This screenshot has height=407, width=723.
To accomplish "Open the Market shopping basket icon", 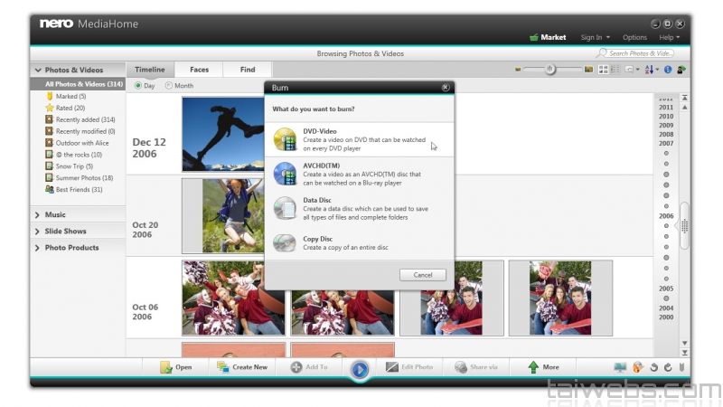I will point(534,37).
